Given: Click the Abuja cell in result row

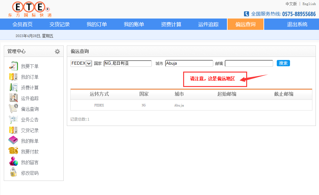Looking at the screenshot, I should click(179, 105).
